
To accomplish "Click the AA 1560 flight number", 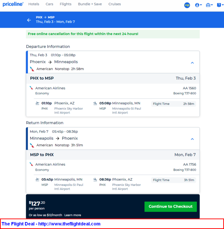I will [x=190, y=88].
